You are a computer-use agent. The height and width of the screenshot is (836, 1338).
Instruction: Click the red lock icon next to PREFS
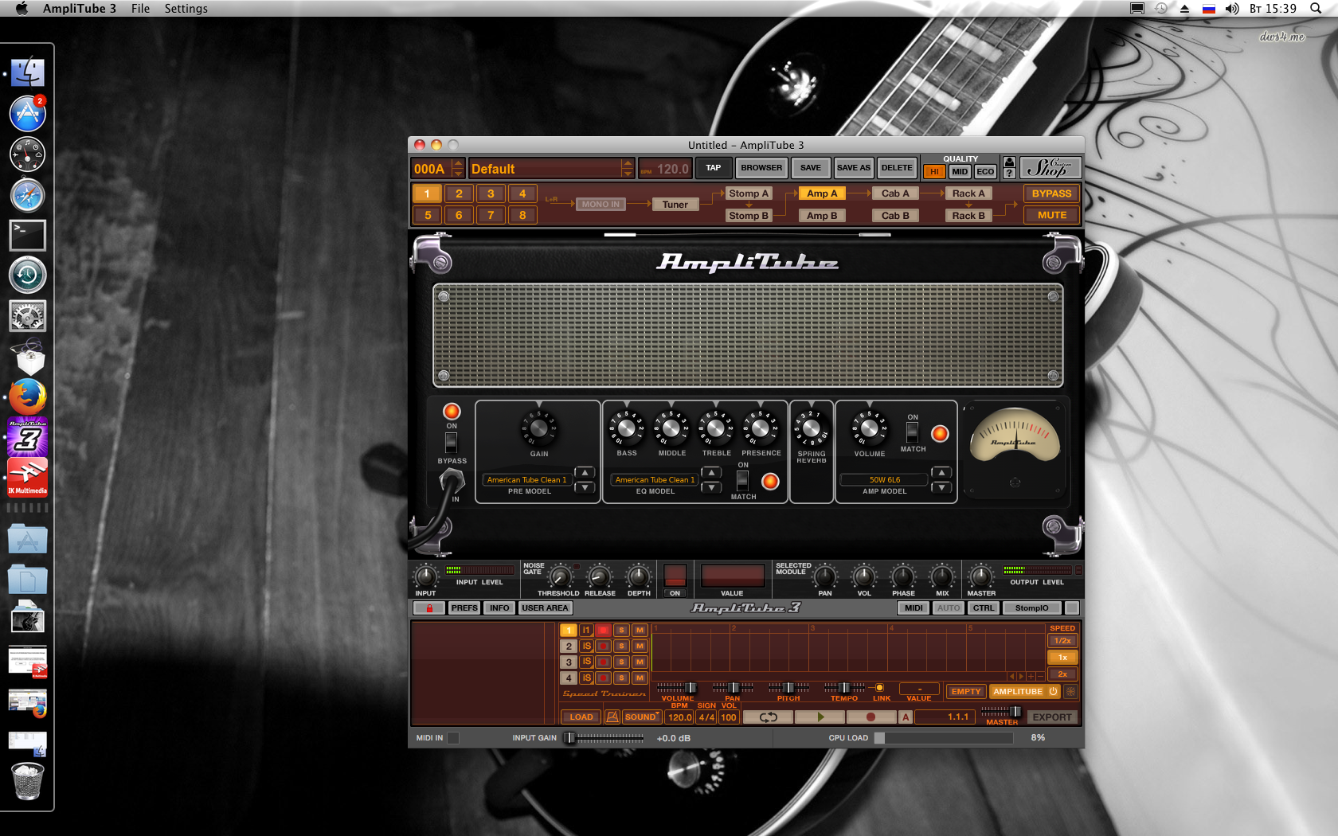coord(429,607)
